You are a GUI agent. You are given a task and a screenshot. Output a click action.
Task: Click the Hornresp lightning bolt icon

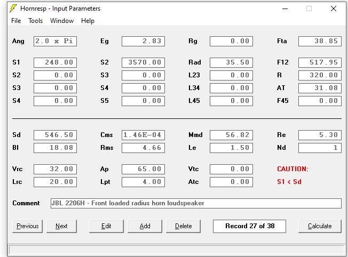pyautogui.click(x=13, y=9)
